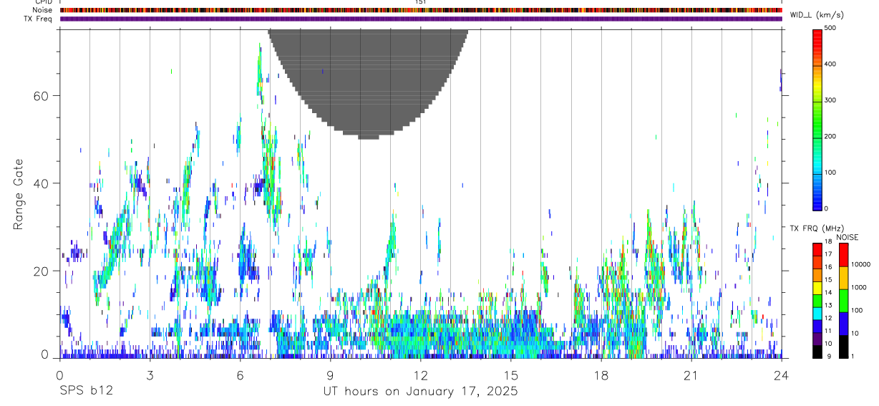Image resolution: width=879 pixels, height=406 pixels.
Task: Click the 100 tick on width colorbar
Action: pos(831,173)
